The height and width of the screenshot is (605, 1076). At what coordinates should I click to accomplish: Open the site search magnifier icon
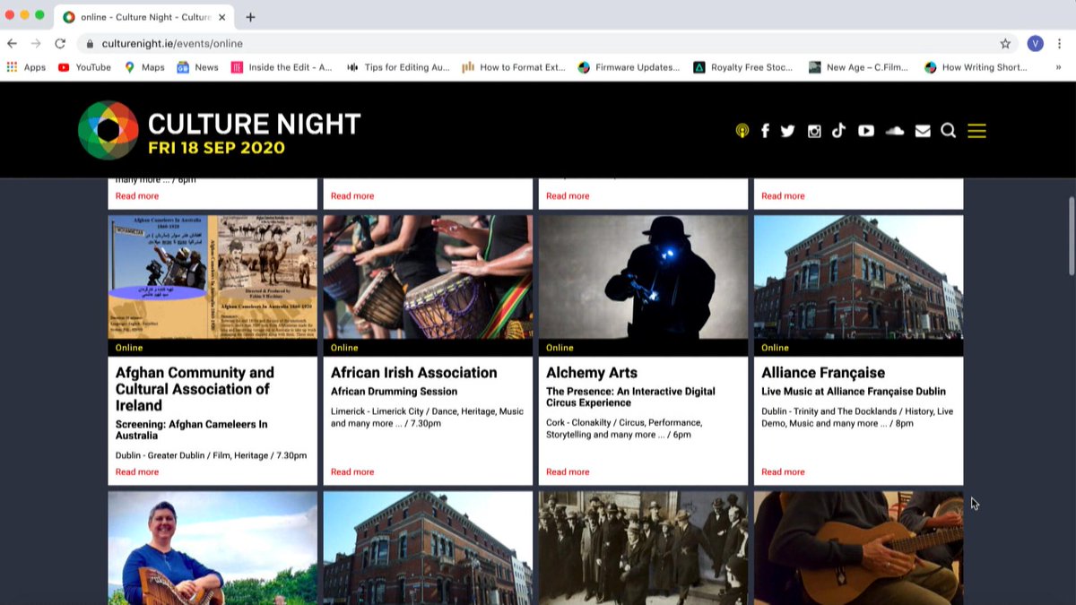948,131
